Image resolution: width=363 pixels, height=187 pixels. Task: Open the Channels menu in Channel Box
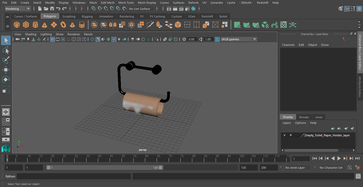click(x=288, y=45)
